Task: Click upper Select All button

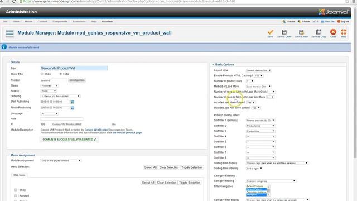Action: point(151,167)
